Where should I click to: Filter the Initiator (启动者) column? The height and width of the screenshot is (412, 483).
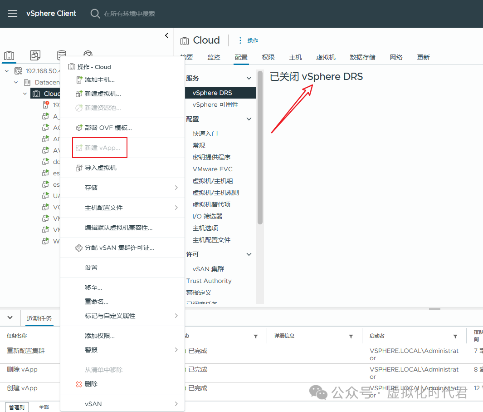coord(455,337)
